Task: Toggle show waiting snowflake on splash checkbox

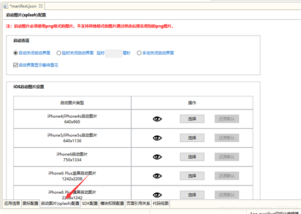Action: click(x=15, y=65)
